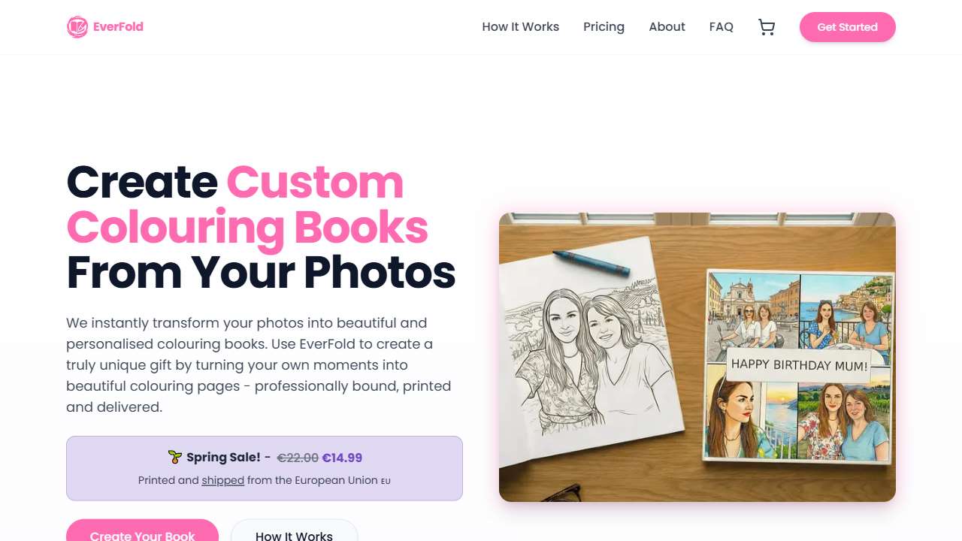
Task: Click the small EU flag tag
Action: 386,481
